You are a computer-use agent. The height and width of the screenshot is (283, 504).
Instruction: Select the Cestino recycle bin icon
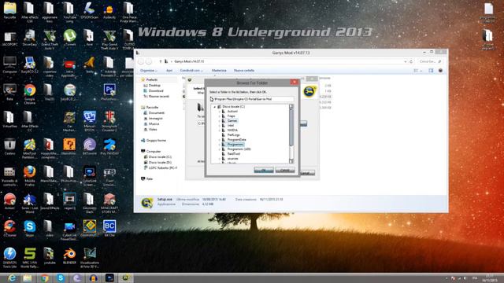pyautogui.click(x=9, y=147)
